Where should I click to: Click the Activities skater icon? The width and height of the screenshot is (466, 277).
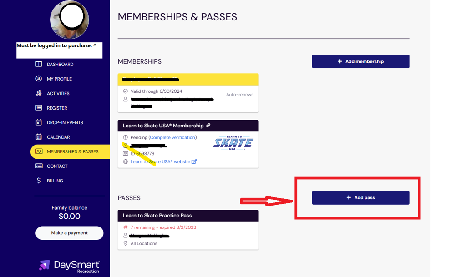pos(39,93)
